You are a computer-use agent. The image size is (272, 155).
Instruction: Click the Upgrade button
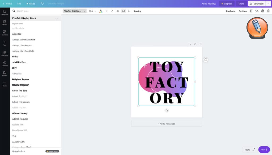[x=227, y=4]
